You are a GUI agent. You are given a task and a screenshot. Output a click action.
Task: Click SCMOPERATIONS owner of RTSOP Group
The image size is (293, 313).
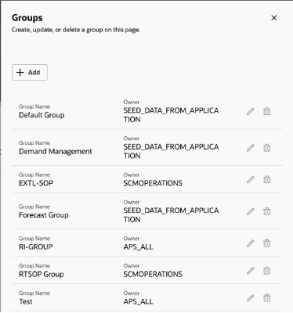(x=153, y=274)
